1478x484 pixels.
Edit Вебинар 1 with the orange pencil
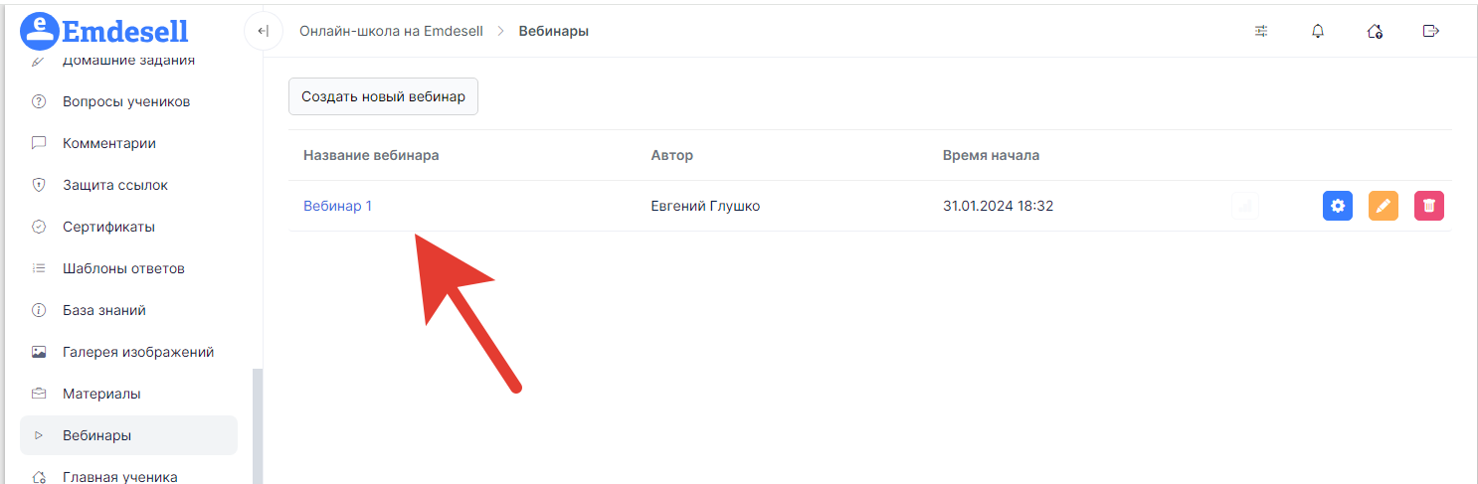click(1384, 206)
